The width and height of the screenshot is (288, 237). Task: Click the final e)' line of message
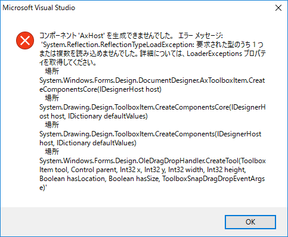[43, 188]
